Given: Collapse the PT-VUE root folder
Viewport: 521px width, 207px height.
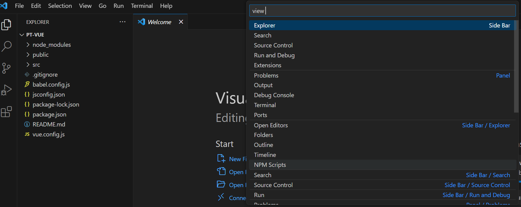Looking at the screenshot, I should click(22, 35).
